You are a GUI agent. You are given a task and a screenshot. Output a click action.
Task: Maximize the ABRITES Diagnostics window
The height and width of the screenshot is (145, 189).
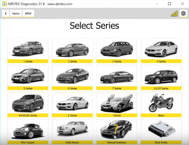[x=169, y=4]
